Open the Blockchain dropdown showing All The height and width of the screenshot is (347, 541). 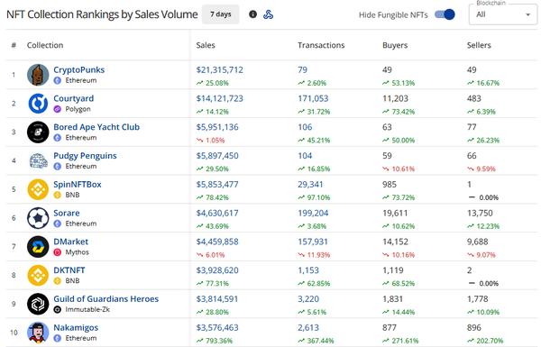tap(503, 14)
